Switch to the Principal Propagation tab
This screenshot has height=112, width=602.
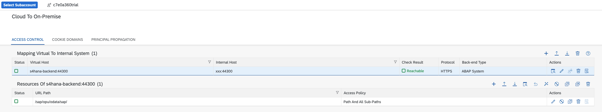tap(113, 40)
